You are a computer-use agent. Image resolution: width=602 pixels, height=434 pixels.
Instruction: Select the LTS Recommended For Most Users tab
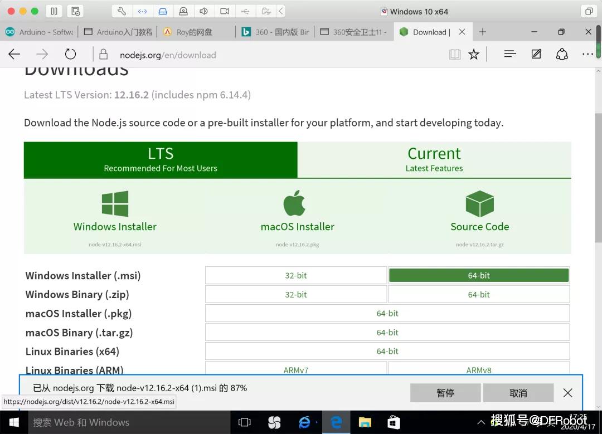[x=161, y=160]
